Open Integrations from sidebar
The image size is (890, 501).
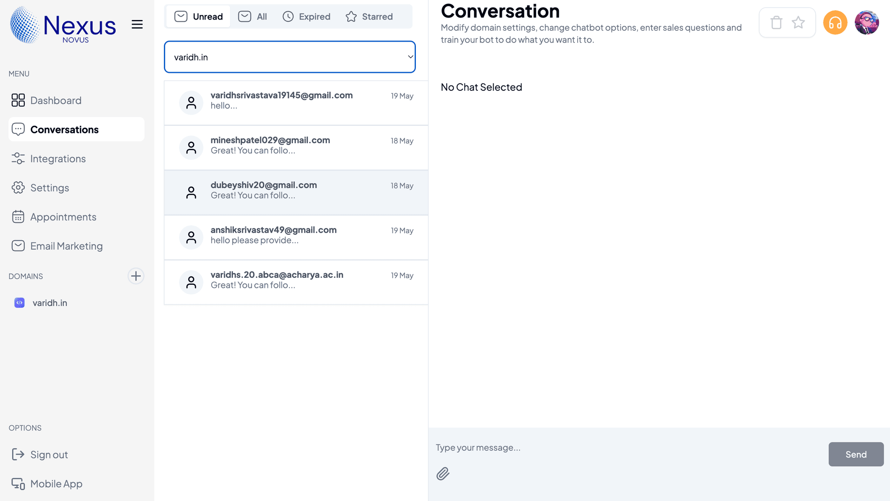click(58, 158)
